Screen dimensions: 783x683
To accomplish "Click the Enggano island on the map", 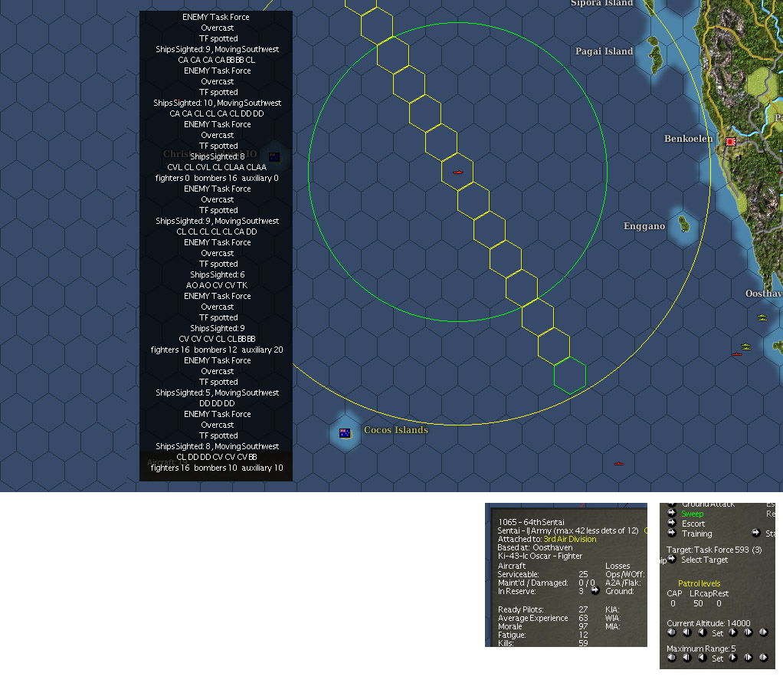I will click(x=684, y=224).
